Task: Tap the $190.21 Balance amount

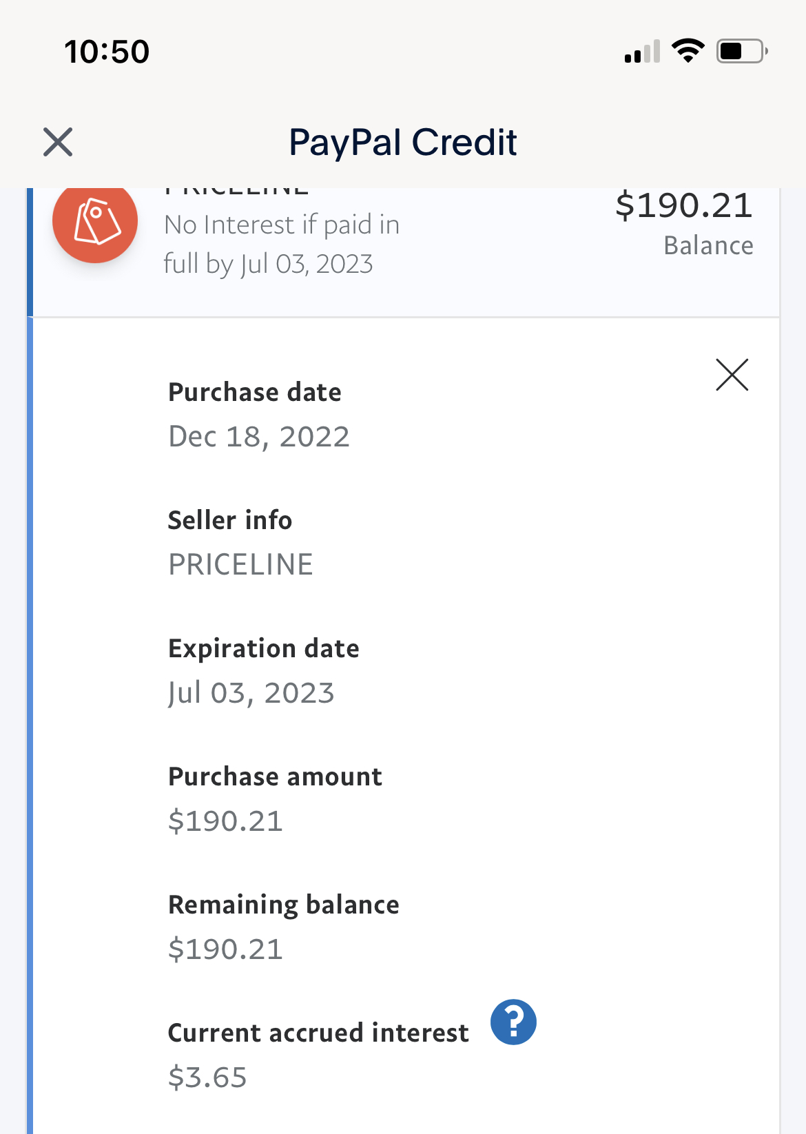Action: click(683, 206)
